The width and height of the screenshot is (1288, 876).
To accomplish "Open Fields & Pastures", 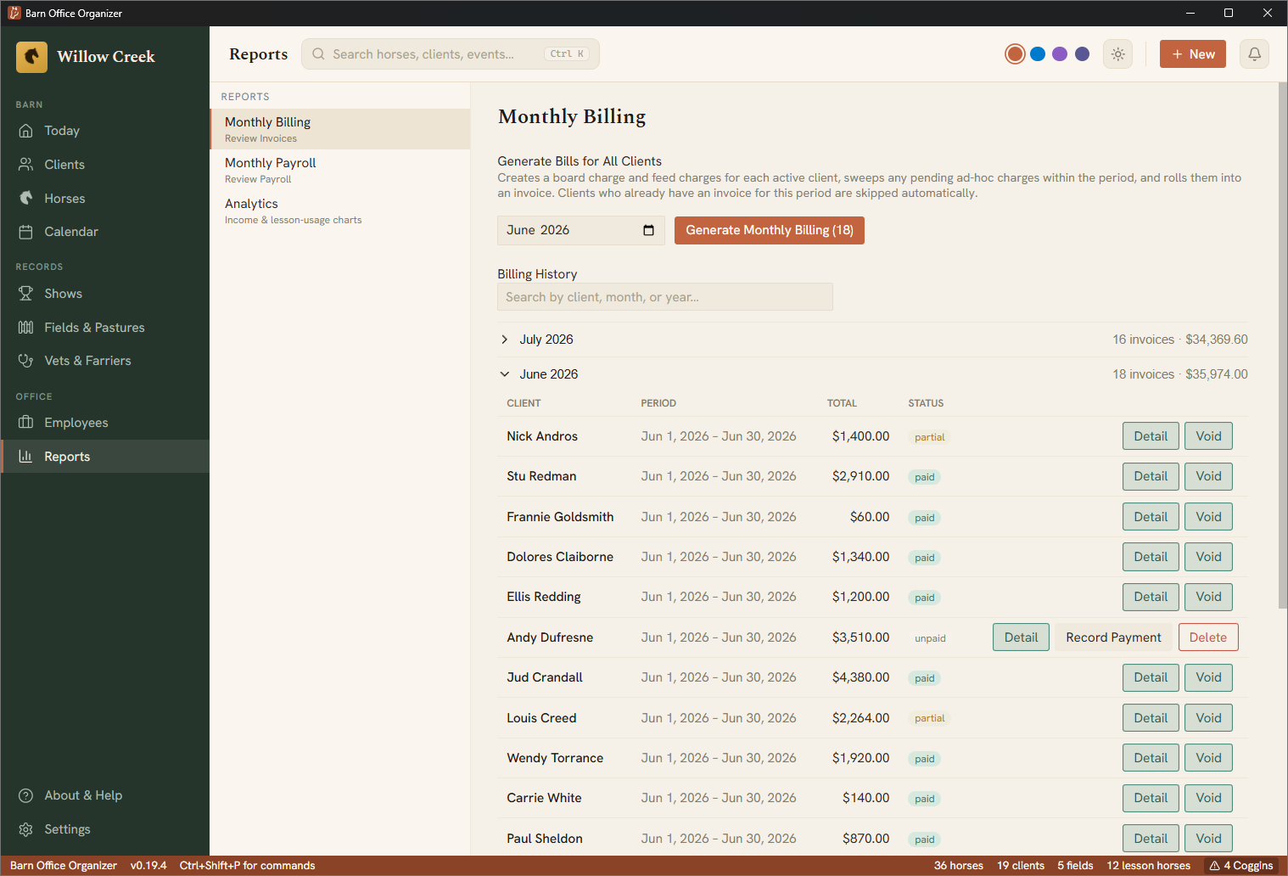I will 105,328.
